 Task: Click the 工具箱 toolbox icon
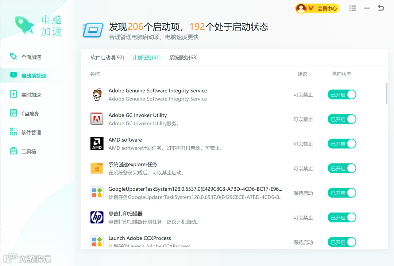click(x=13, y=151)
